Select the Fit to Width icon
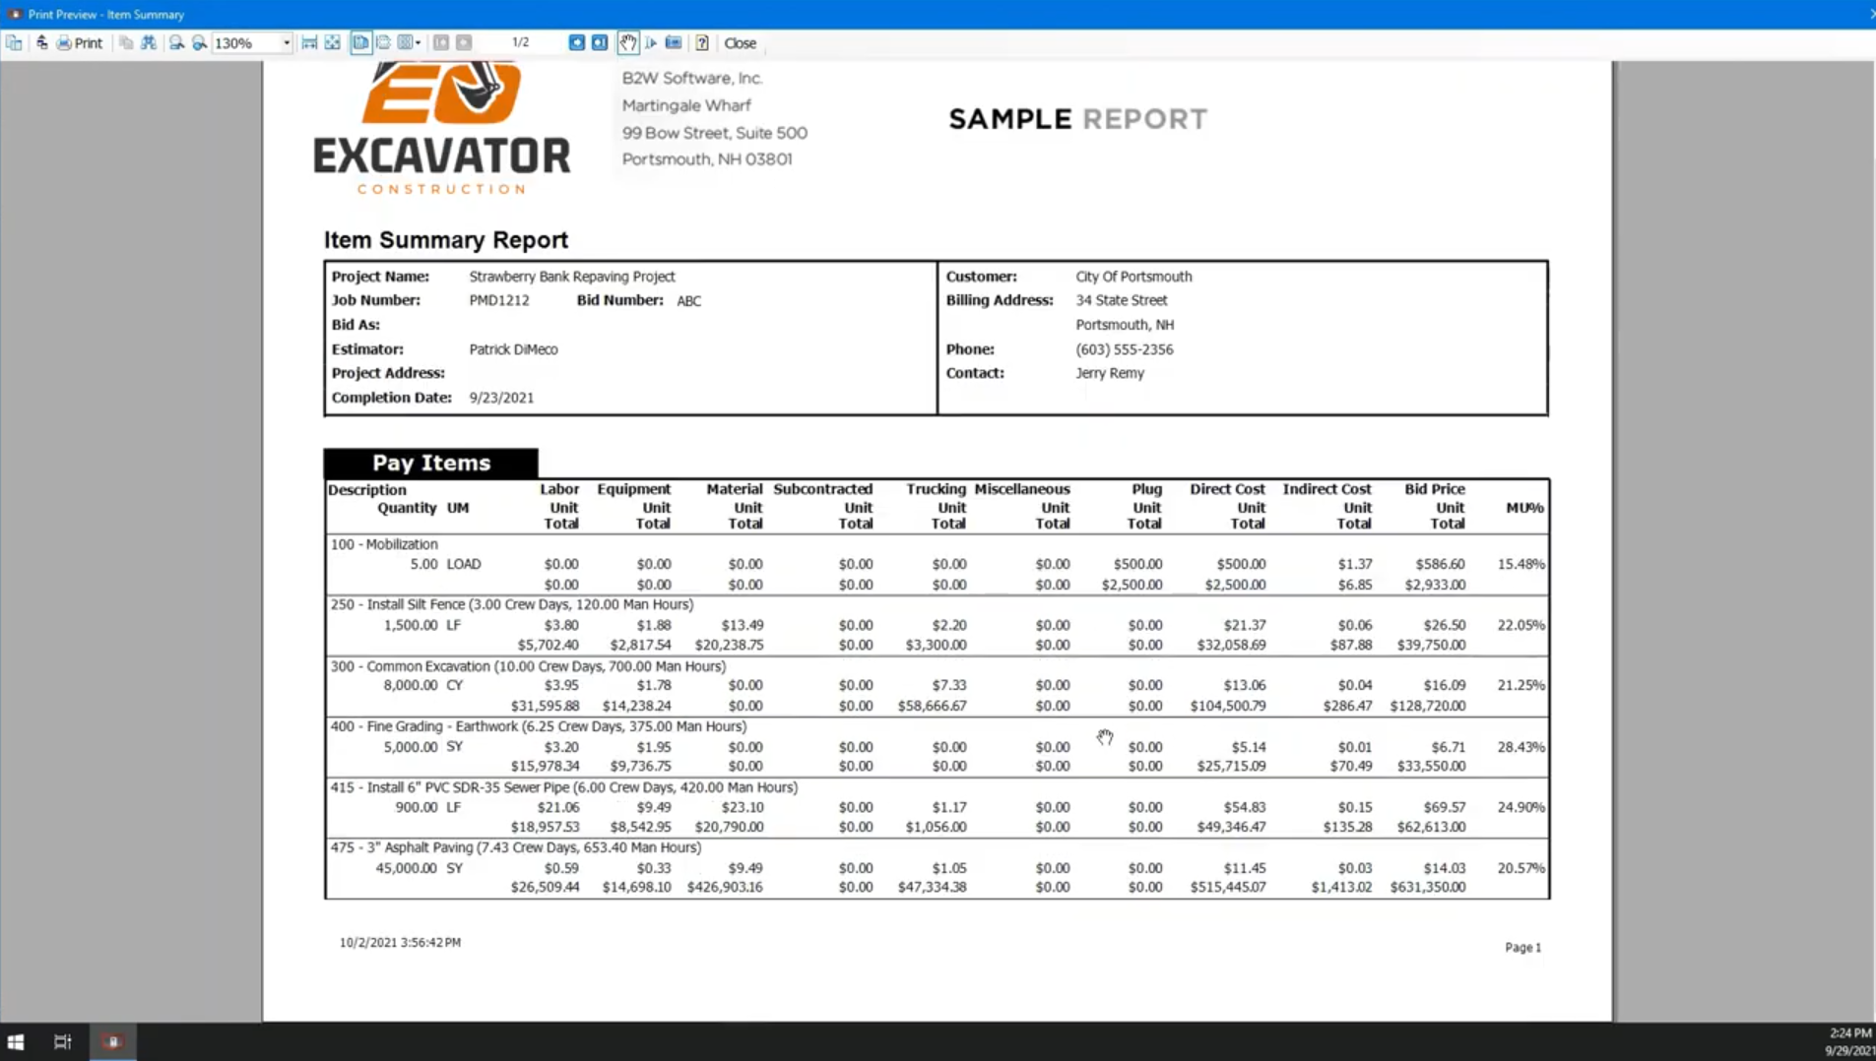This screenshot has height=1061, width=1876. tap(309, 42)
